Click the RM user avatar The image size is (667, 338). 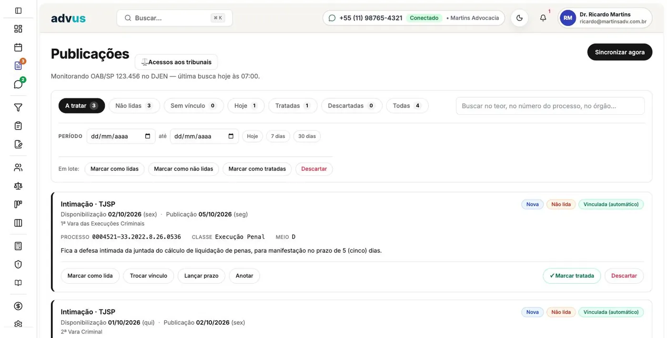(568, 18)
